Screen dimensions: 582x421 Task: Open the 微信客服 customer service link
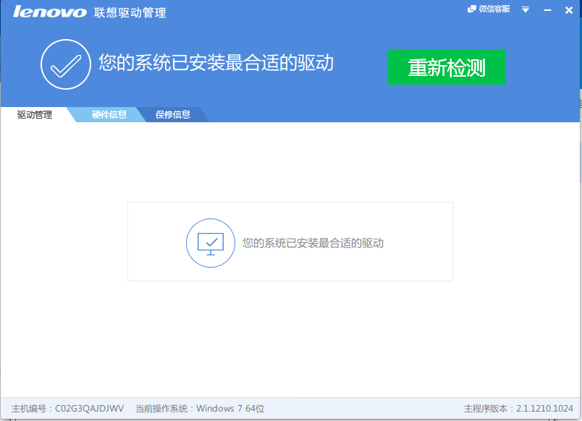(494, 9)
